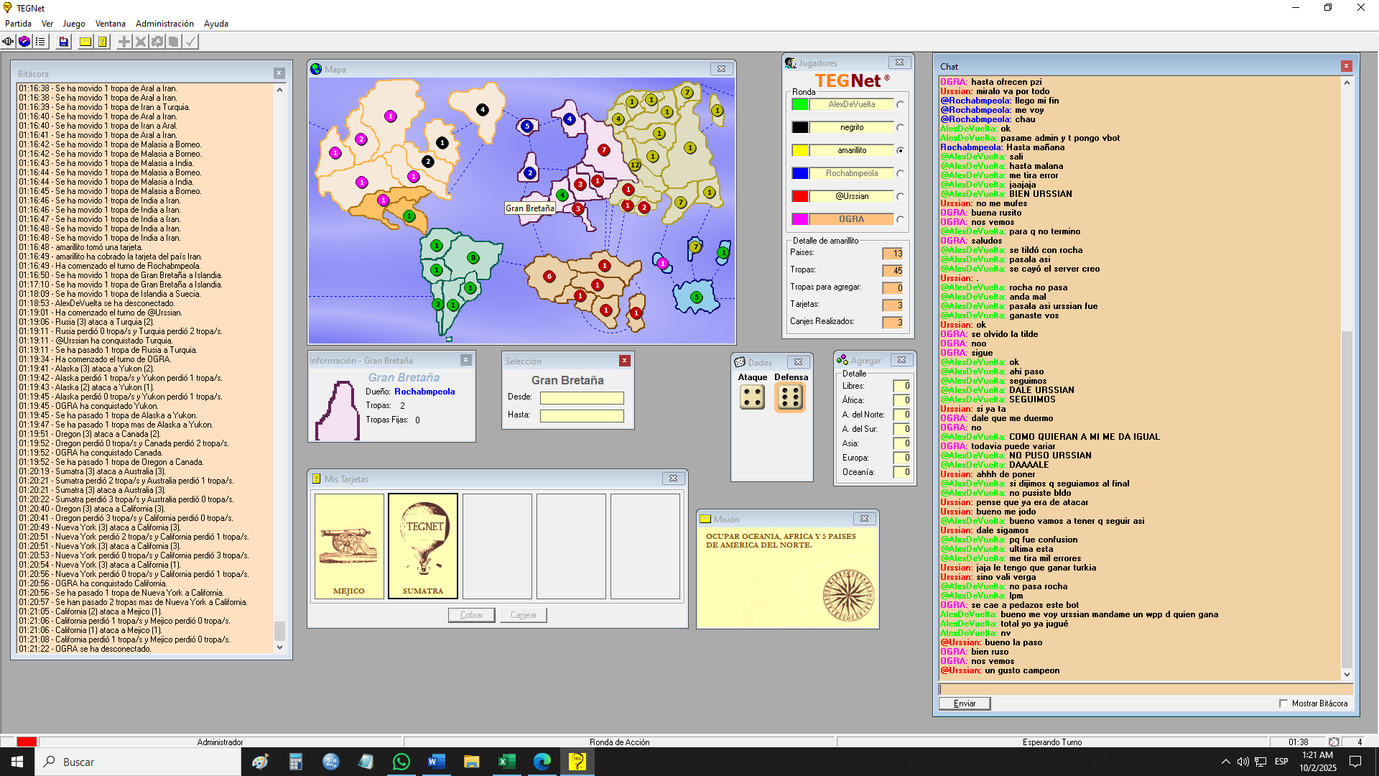Select the AlexDeVuelta radio button
This screenshot has height=776, width=1379.
point(900,105)
